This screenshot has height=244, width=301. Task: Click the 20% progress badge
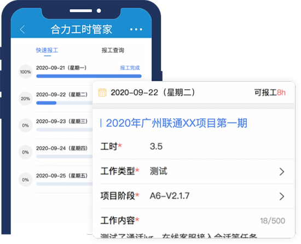coord(25,98)
